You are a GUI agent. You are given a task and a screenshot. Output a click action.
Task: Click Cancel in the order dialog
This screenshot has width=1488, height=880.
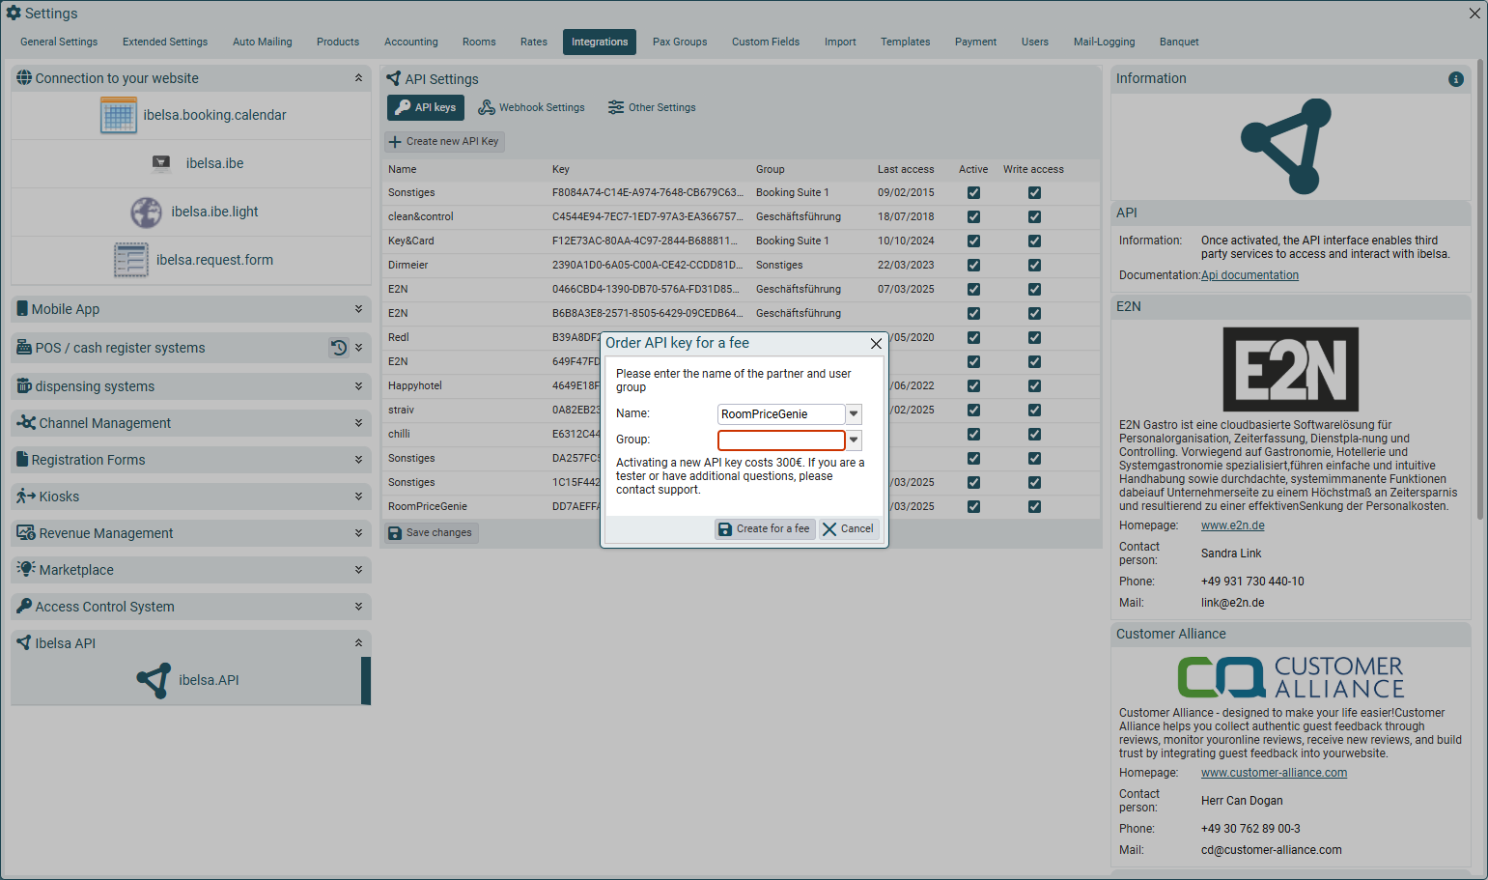848,528
